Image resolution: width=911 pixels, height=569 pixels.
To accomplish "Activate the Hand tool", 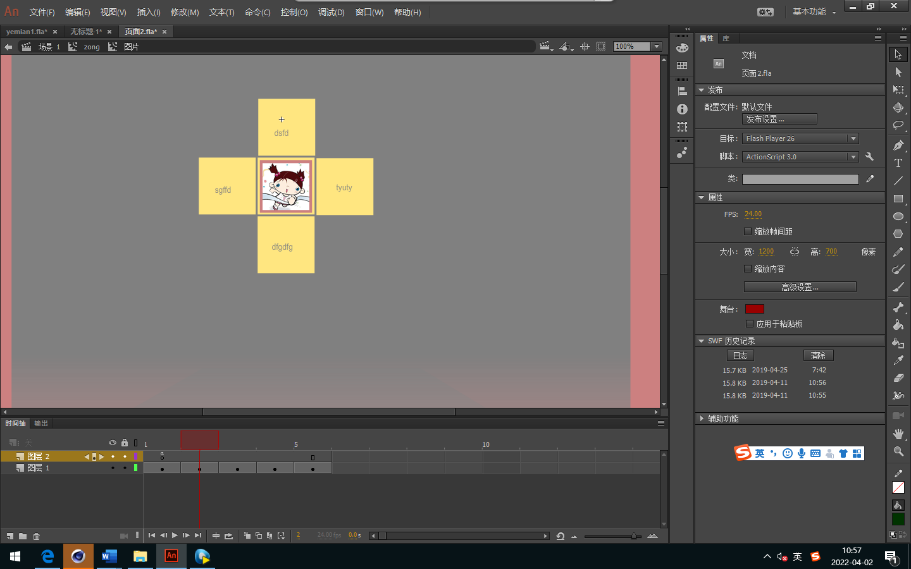I will (898, 434).
